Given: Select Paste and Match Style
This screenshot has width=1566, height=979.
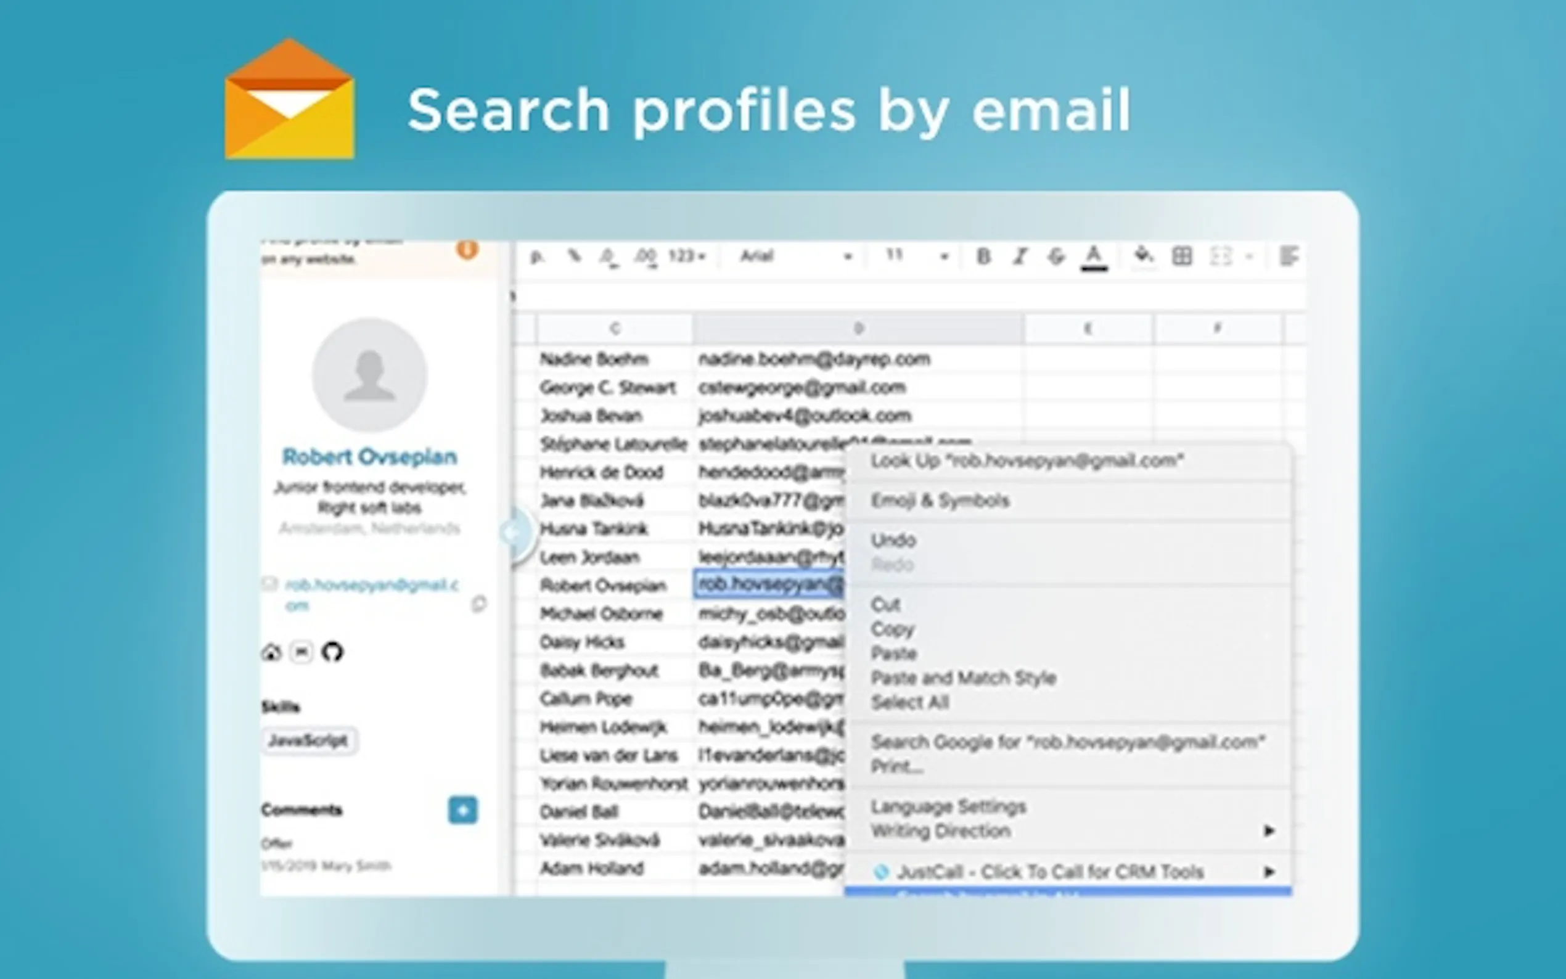Looking at the screenshot, I should pos(963,678).
